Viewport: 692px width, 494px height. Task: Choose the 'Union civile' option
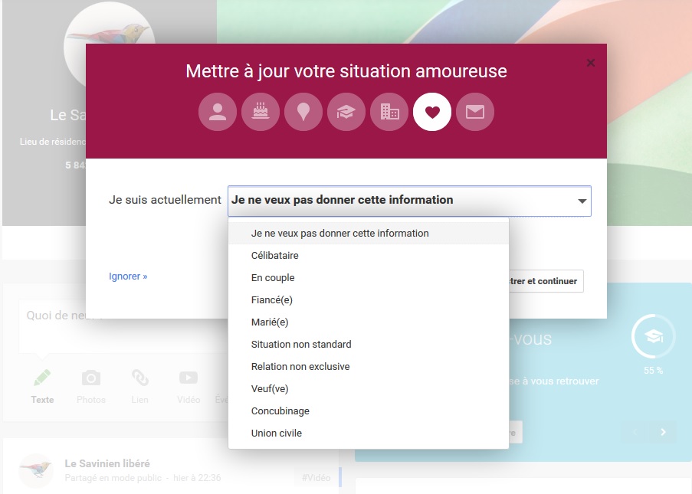click(275, 433)
